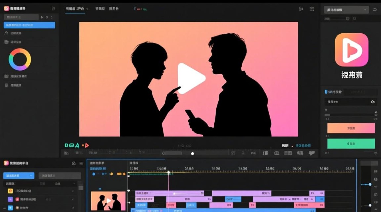Click the bell icon beside the left search field
The width and height of the screenshot is (381, 212).
coord(42,17)
